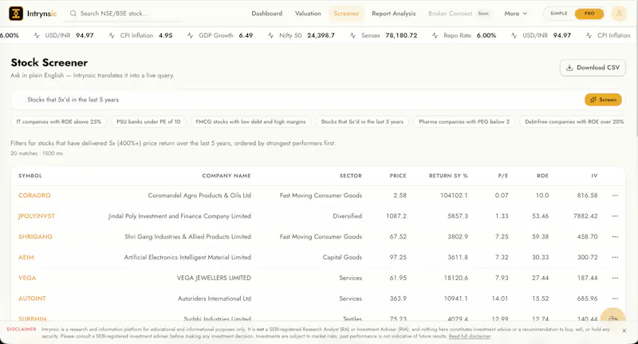Screen dimensions: 638x344
Task: Open the AUTOINT stock symbol
Action: [x=32, y=299]
